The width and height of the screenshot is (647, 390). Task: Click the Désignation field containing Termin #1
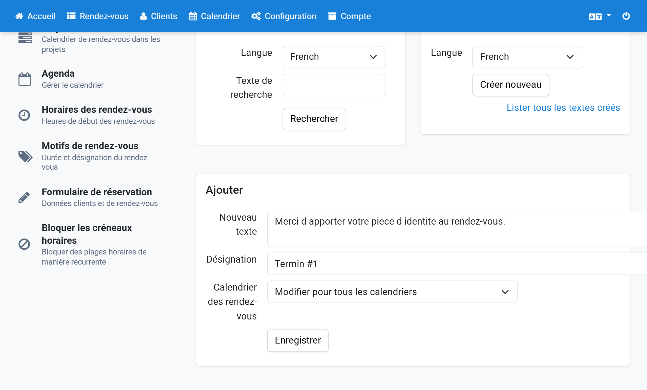click(x=457, y=264)
